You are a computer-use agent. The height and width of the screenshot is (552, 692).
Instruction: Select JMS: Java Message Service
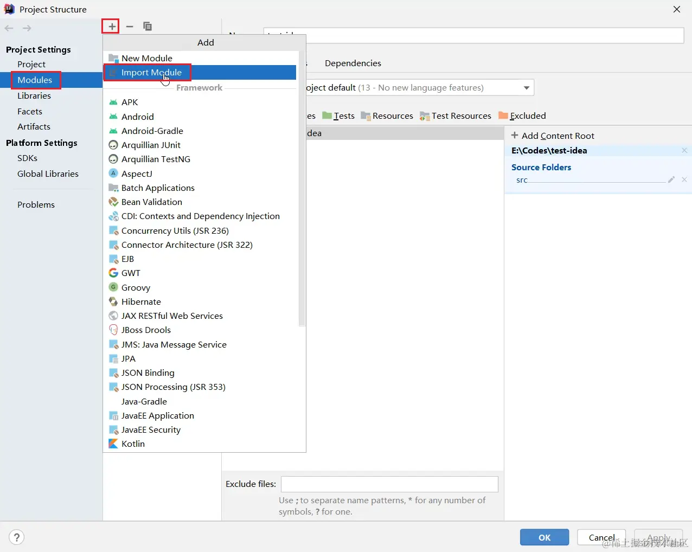click(x=200, y=344)
